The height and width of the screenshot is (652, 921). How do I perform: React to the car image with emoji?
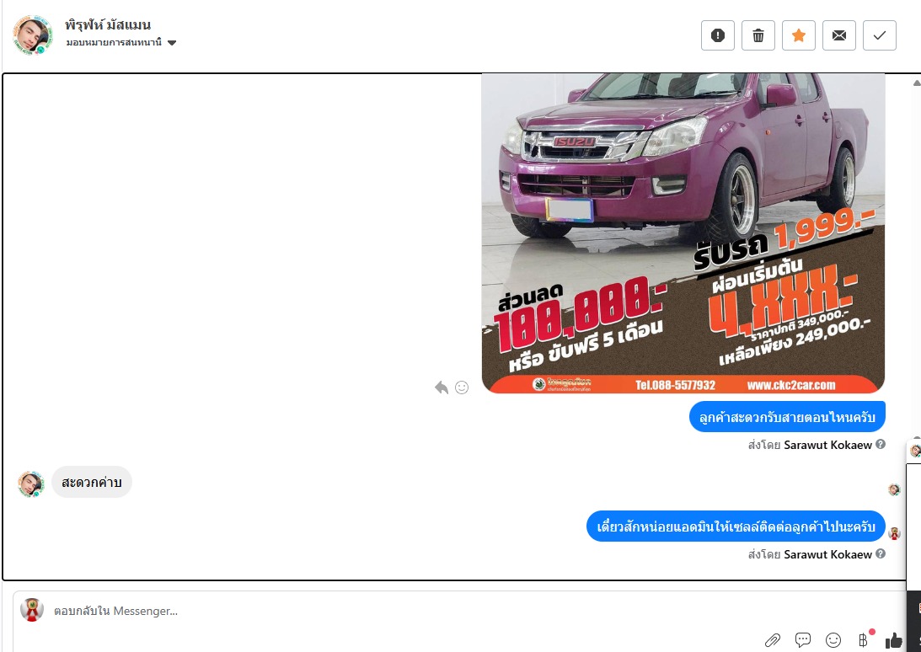462,387
